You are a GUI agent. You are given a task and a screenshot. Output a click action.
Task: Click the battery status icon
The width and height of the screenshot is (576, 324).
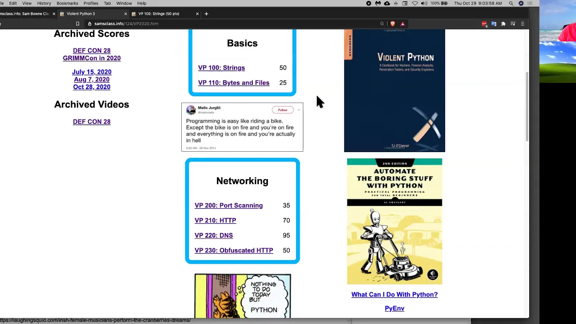coord(445,3)
